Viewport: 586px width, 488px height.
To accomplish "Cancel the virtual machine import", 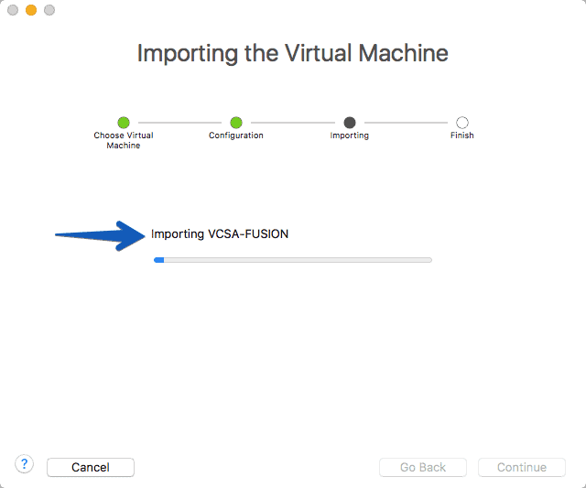I will click(x=91, y=467).
